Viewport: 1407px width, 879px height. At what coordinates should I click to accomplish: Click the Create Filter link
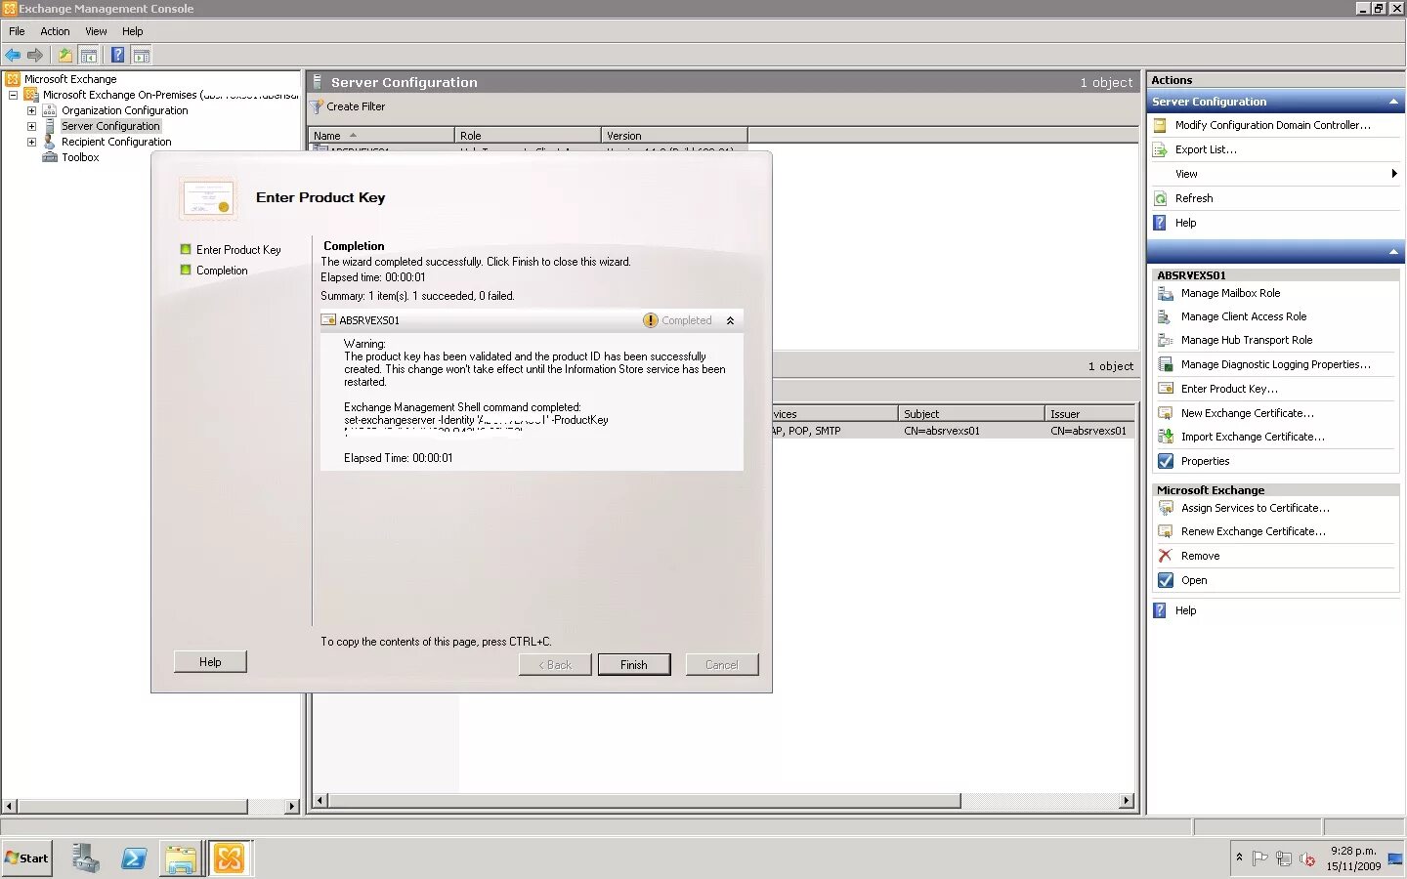(356, 106)
